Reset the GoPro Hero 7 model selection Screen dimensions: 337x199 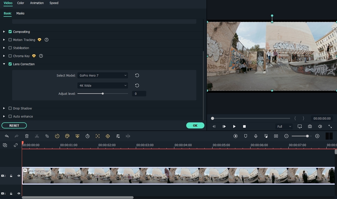137,75
